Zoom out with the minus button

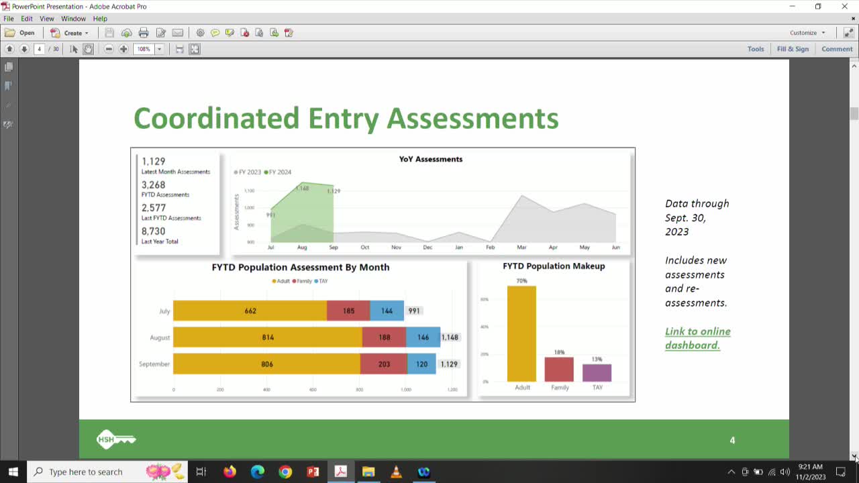[109, 49]
